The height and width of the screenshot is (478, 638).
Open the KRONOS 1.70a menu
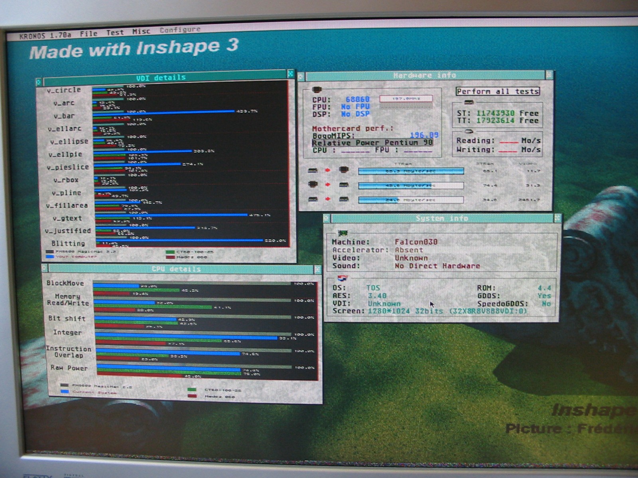click(45, 36)
